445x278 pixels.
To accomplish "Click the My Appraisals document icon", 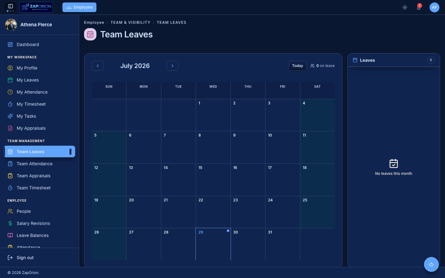I will pyautogui.click(x=10, y=128).
